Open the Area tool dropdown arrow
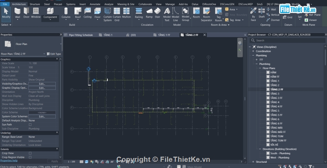The height and width of the screenshot is (168, 327). [x=237, y=10]
